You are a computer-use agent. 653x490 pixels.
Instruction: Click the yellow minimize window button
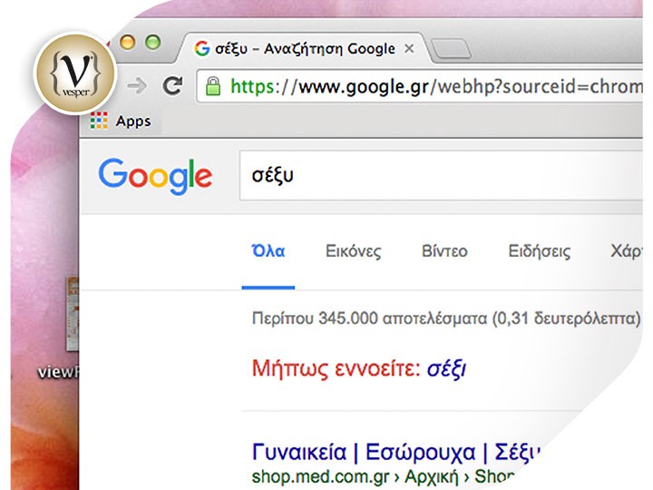128,42
